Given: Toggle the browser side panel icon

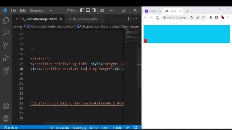Looking at the screenshot, I should click(x=216, y=18).
